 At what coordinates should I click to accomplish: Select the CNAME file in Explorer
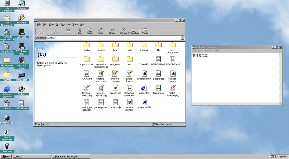coord(144,64)
